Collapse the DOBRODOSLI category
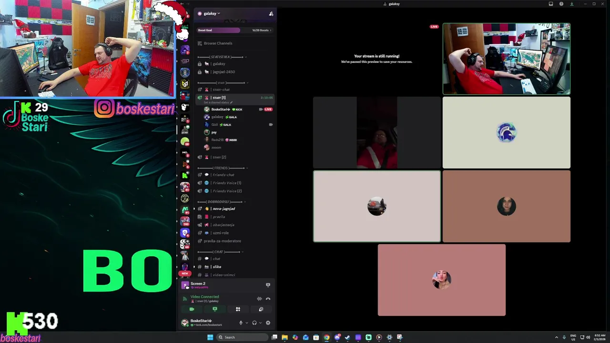Image resolution: width=610 pixels, height=343 pixels. (x=222, y=202)
